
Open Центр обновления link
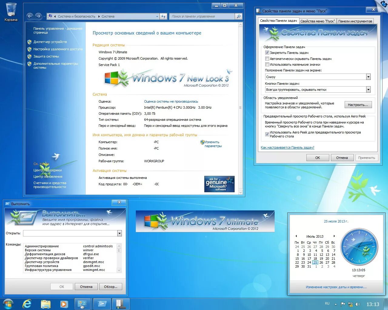coord(48,176)
